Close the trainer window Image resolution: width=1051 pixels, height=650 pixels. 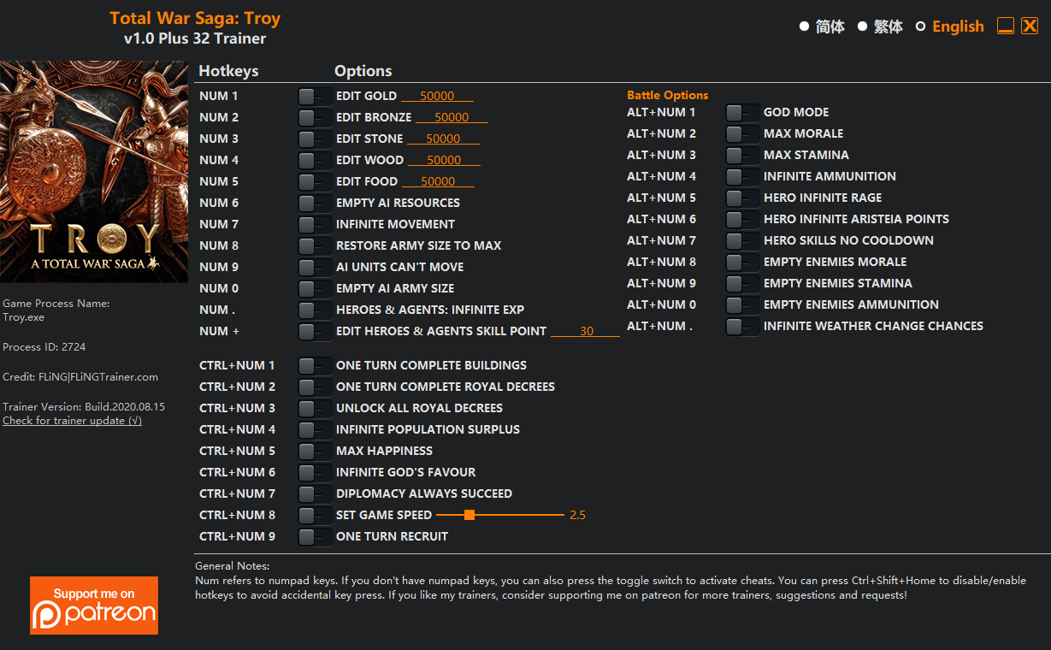[x=1030, y=26]
